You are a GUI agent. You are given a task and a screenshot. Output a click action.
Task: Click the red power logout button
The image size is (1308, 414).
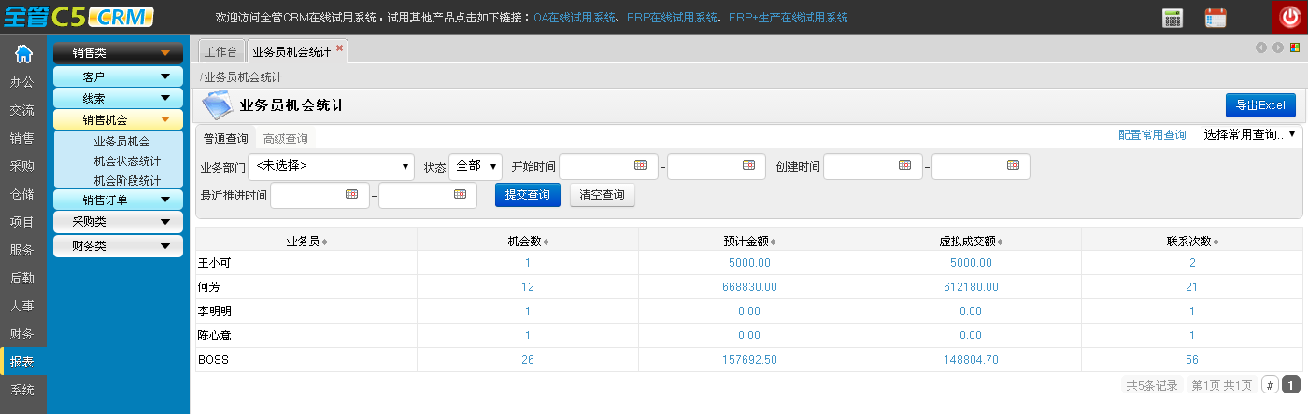(x=1290, y=18)
